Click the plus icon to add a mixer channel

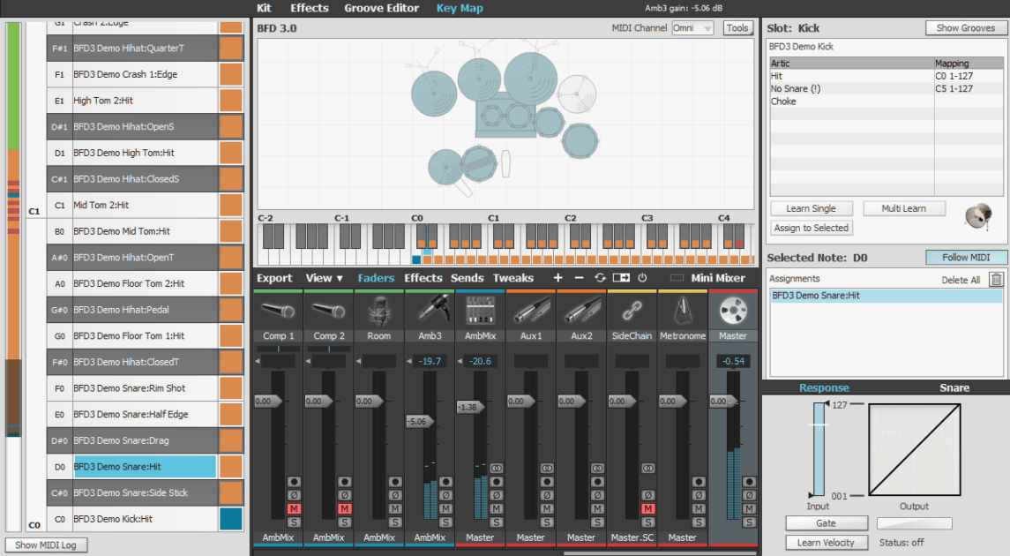(x=557, y=278)
